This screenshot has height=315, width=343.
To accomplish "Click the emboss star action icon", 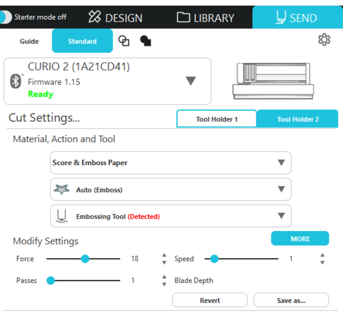I will 61,190.
